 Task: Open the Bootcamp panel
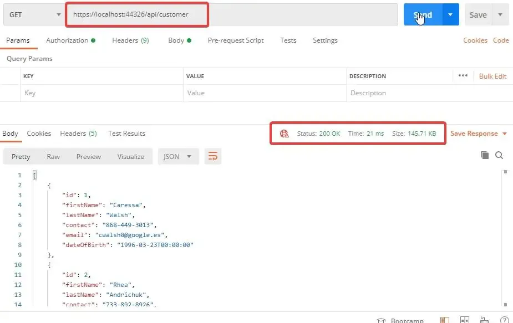[401, 320]
